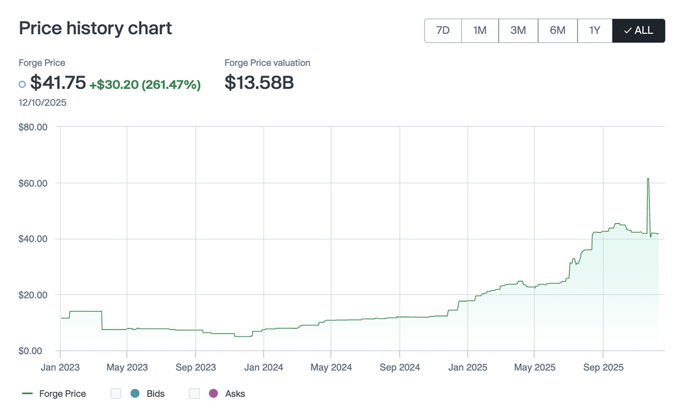Click the Sep 2025 axis label
The width and height of the screenshot is (686, 417).
[x=603, y=367]
